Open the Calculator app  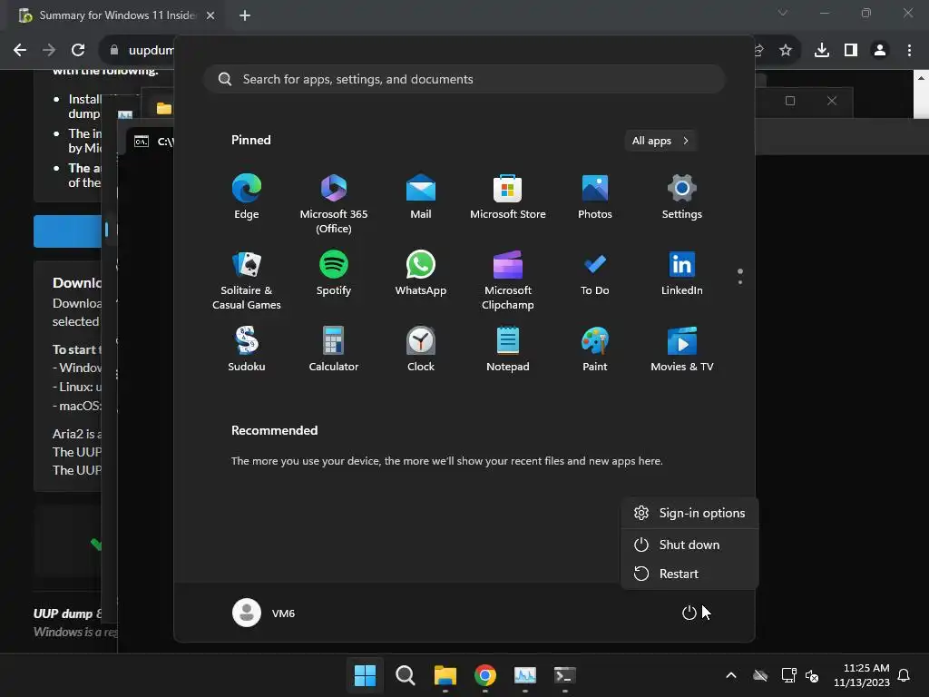tap(334, 349)
